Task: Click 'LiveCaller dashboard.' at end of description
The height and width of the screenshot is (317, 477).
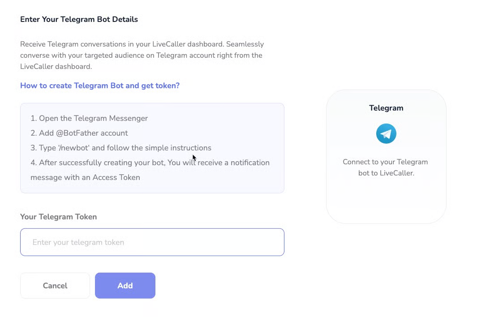Action: click(56, 67)
